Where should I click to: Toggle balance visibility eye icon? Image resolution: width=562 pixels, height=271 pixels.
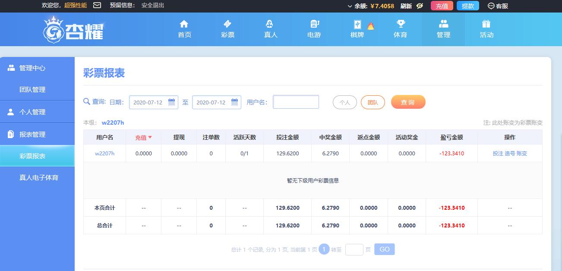[420, 6]
